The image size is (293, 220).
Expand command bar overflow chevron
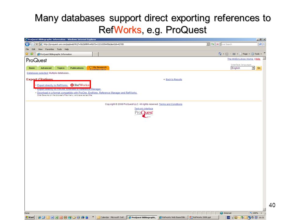tap(264, 53)
